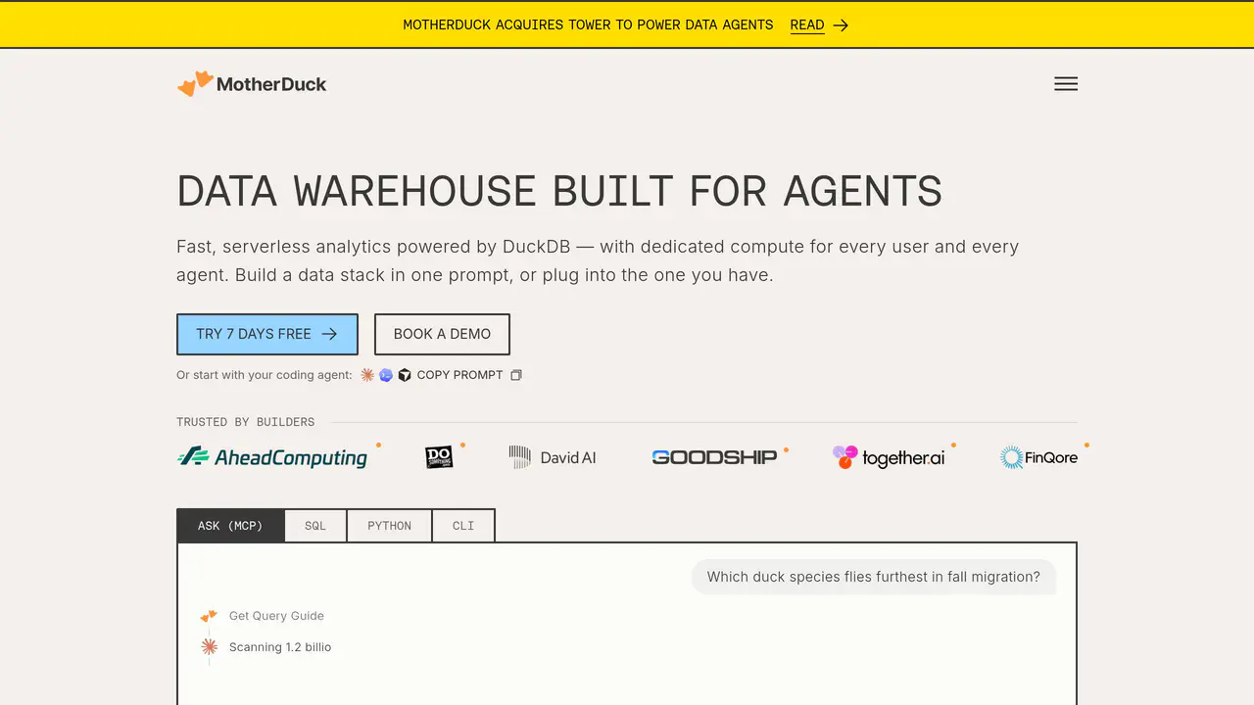Switch to the CLI tab

[x=463, y=526]
